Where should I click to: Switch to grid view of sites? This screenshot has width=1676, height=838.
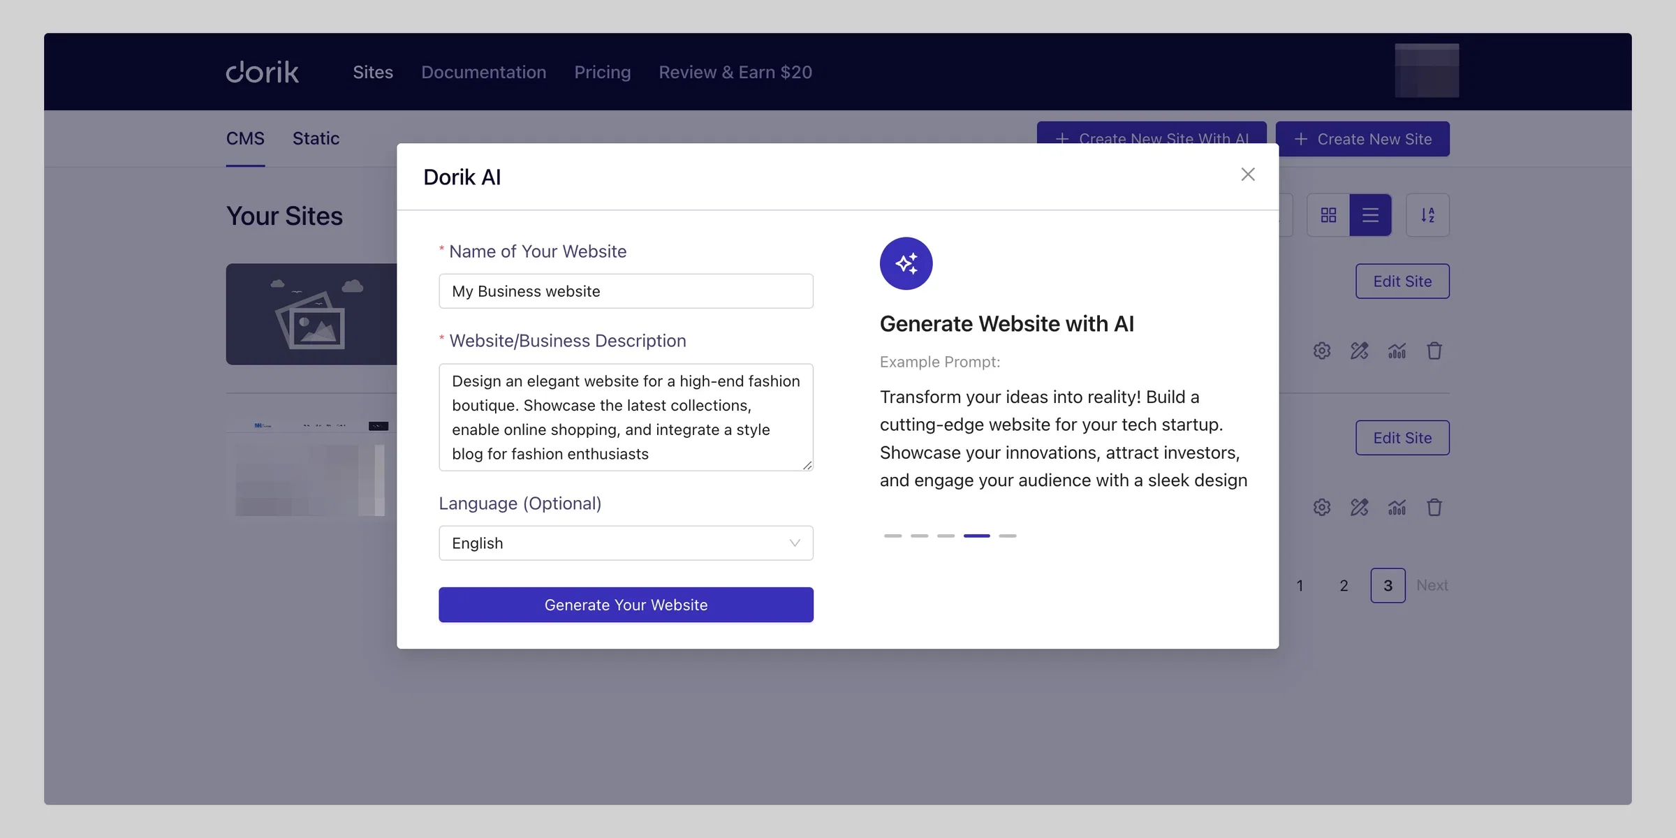pyautogui.click(x=1328, y=215)
